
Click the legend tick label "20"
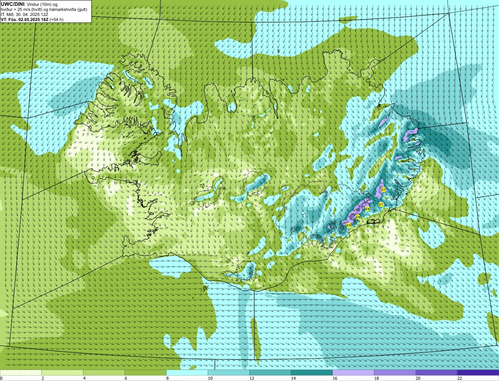pyautogui.click(x=418, y=378)
